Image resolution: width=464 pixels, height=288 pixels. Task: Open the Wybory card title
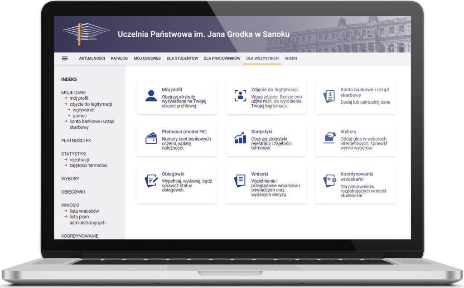348,132
